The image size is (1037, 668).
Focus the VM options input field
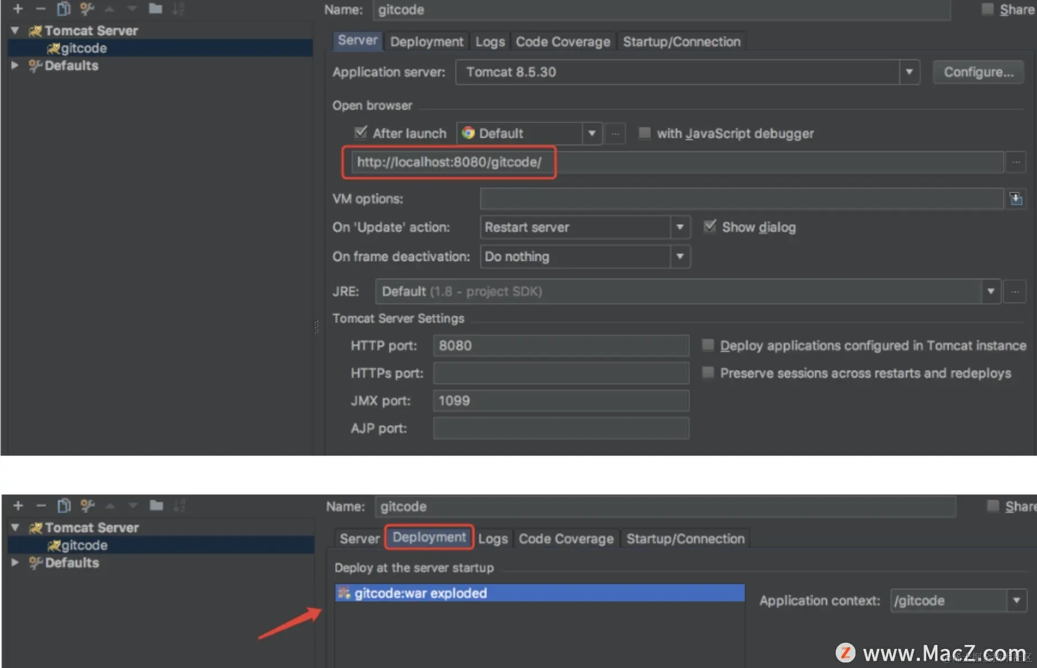coord(742,198)
